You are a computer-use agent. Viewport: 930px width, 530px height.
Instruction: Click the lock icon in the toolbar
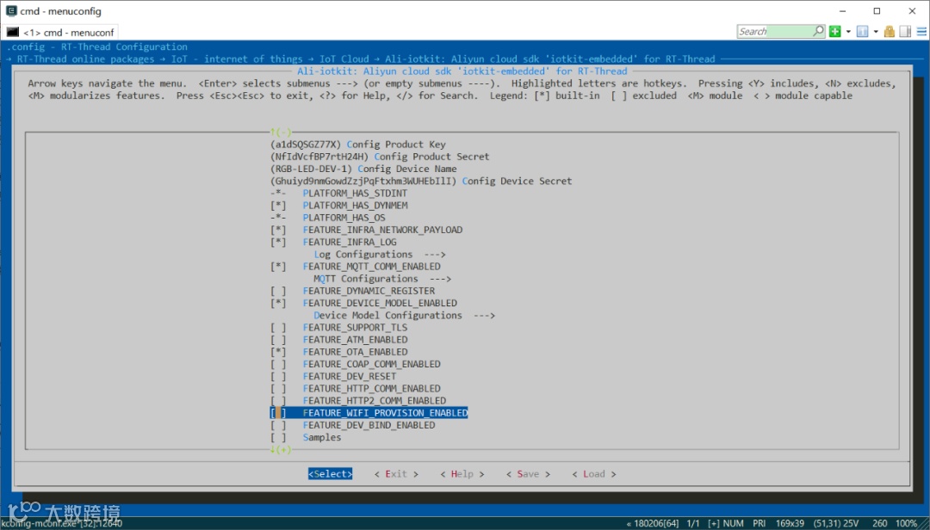pos(889,32)
